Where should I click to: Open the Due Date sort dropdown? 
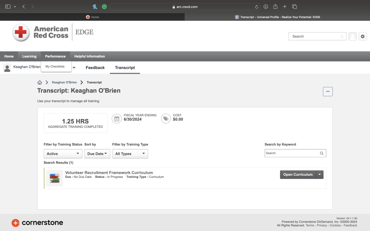(x=97, y=154)
